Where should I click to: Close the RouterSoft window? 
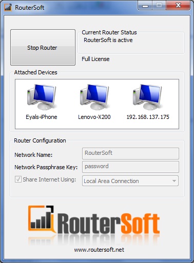click(178, 6)
